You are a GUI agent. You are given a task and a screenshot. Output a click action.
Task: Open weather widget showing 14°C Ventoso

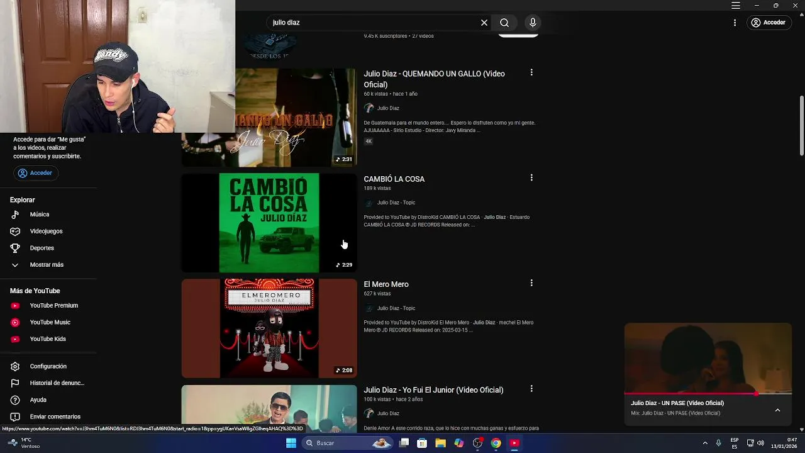pos(22,443)
